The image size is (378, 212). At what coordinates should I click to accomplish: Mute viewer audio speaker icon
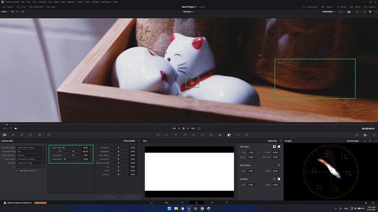coord(16,128)
